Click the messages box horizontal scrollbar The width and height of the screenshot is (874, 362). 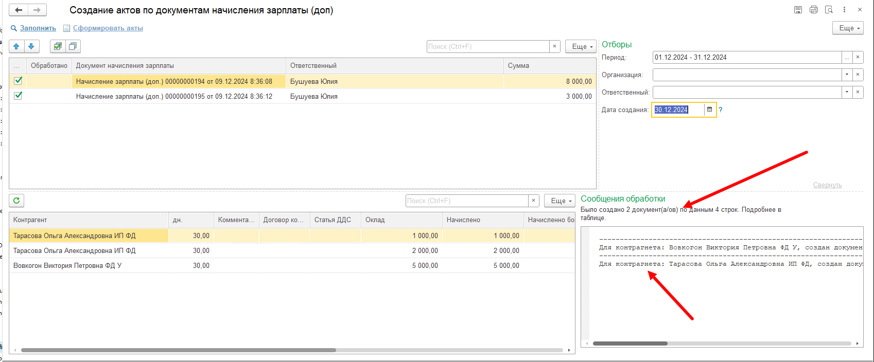pos(630,343)
